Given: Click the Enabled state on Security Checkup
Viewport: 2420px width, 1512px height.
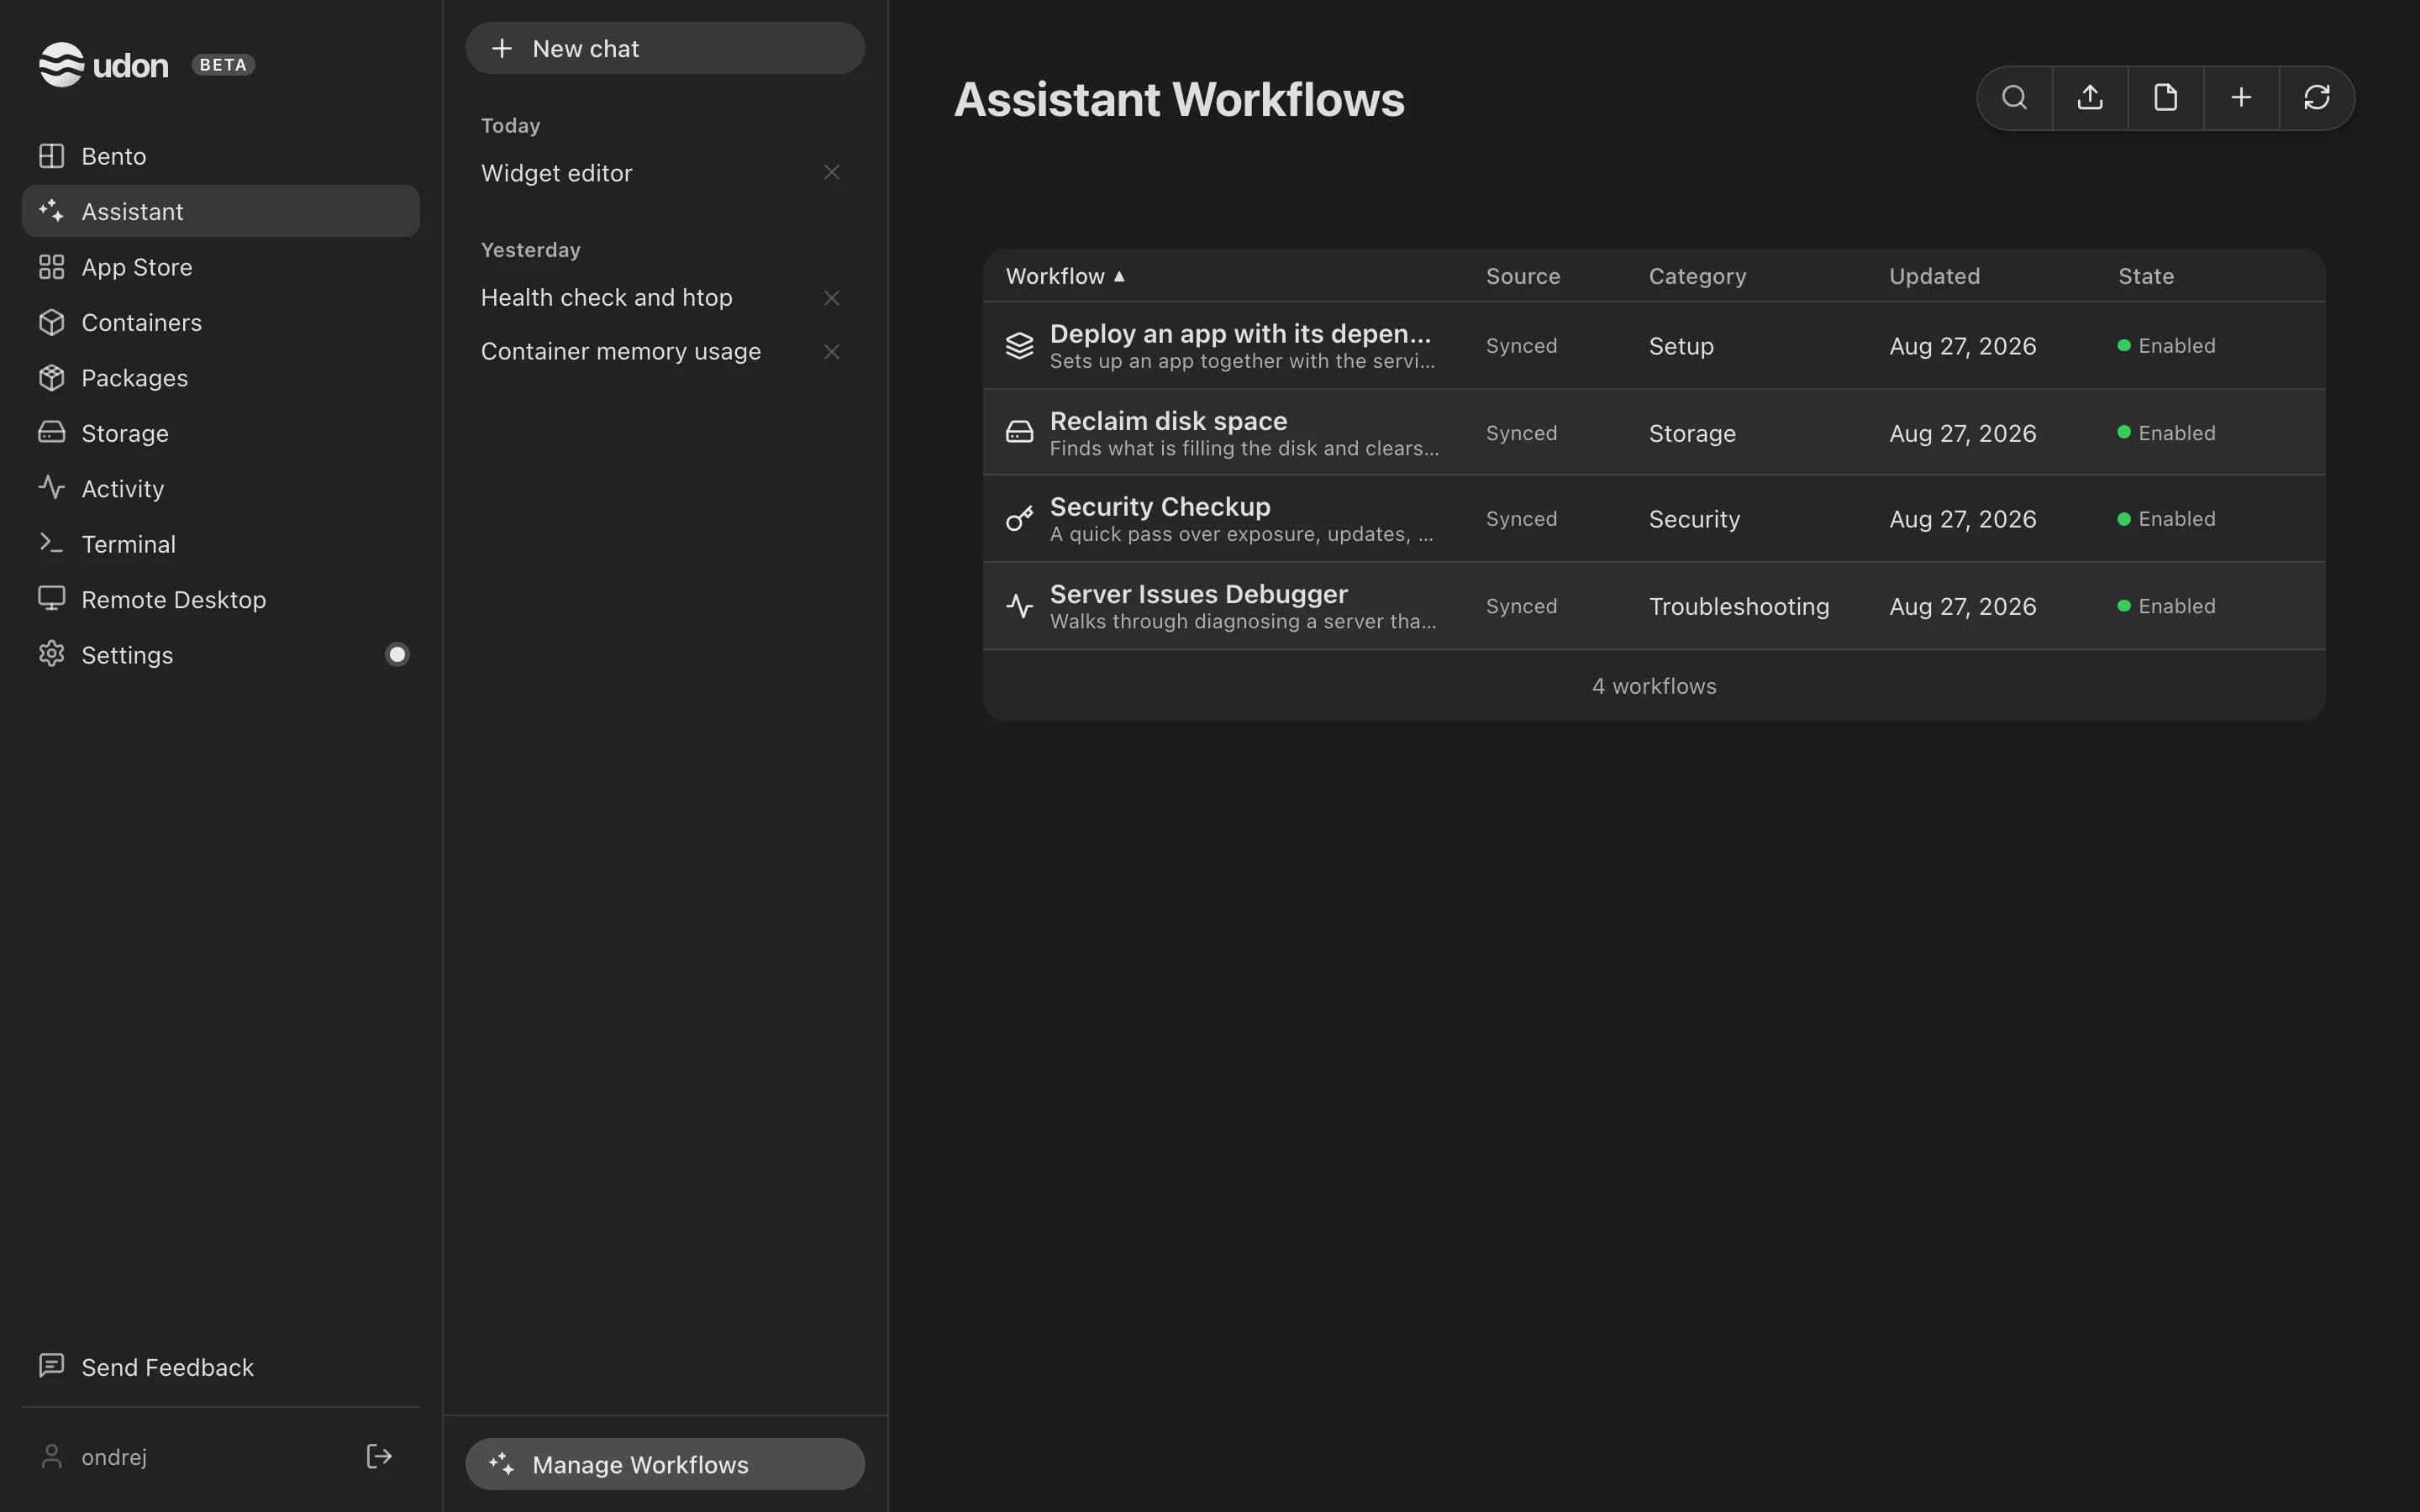Looking at the screenshot, I should (x=2166, y=519).
